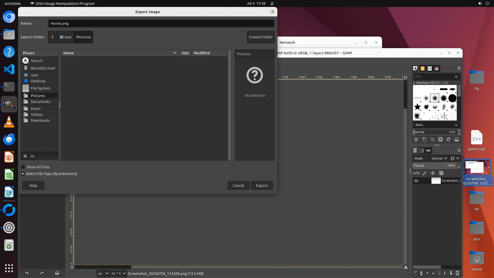This screenshot has width=494, height=278.
Task: Enable Show All Files checkbox
Action: 23,167
